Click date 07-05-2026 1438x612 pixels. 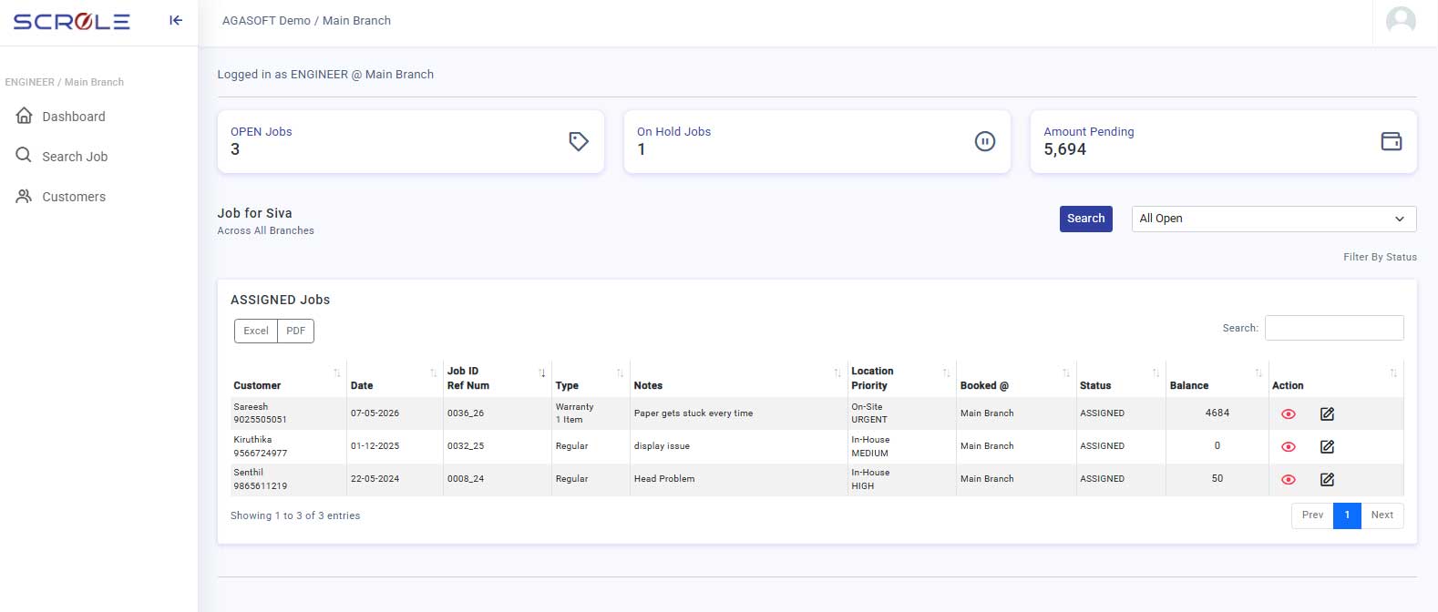point(375,413)
